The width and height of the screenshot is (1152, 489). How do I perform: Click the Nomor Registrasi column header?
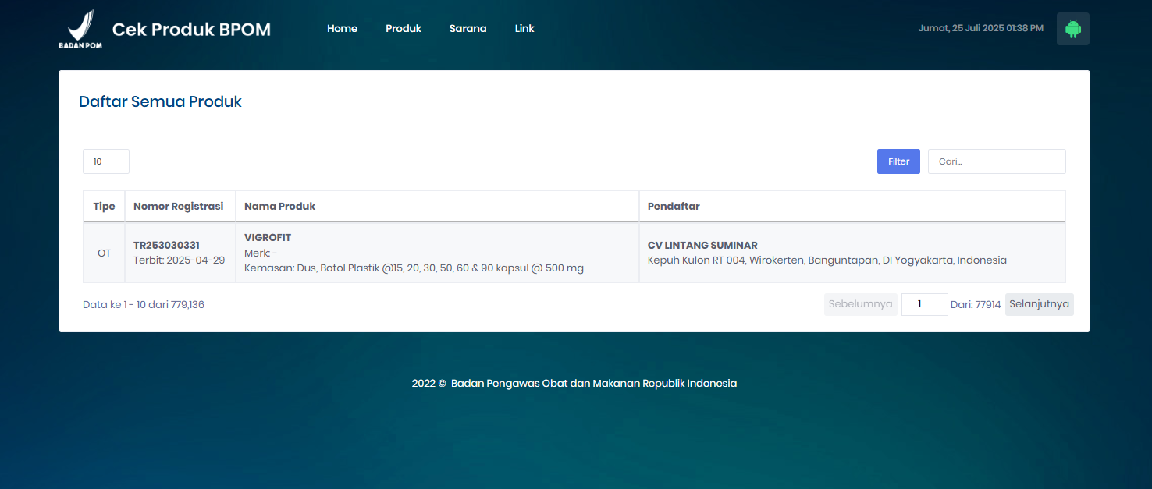click(179, 207)
